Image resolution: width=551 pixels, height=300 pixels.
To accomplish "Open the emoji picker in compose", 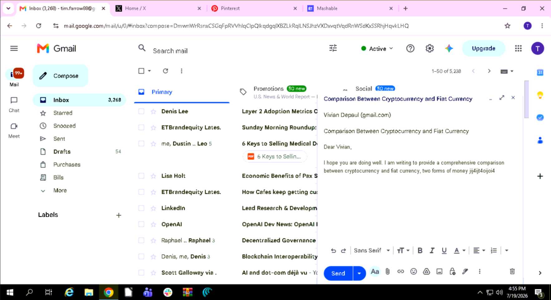I will [413, 272].
